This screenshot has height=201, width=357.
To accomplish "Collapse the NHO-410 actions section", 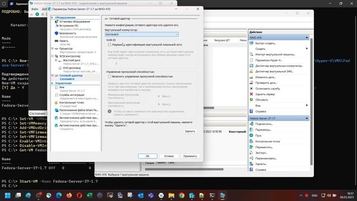I will (x=307, y=37).
